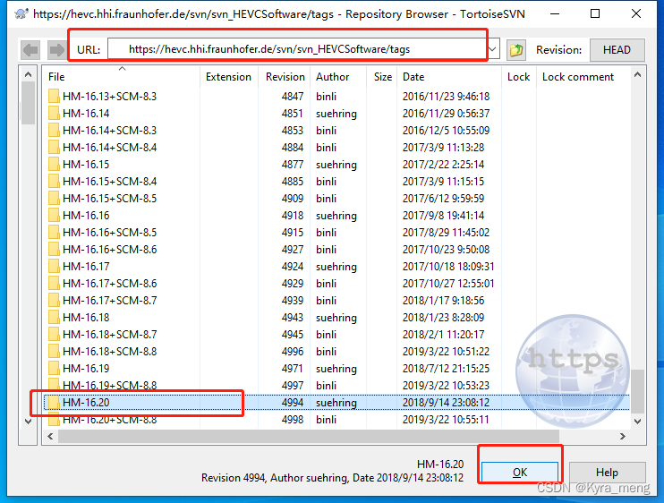Click the folder icon of HM-16.14
Viewport: 664px width, 503px height.
(54, 113)
